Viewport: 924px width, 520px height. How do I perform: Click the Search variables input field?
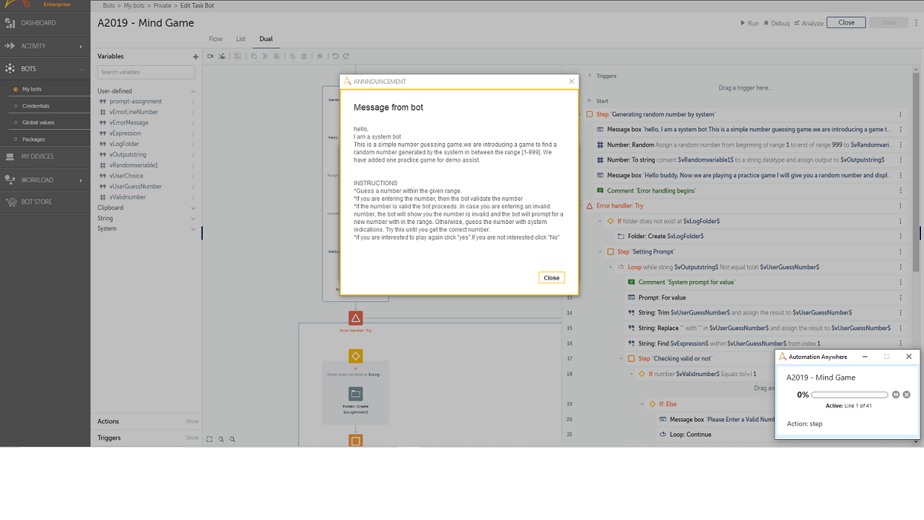147,72
